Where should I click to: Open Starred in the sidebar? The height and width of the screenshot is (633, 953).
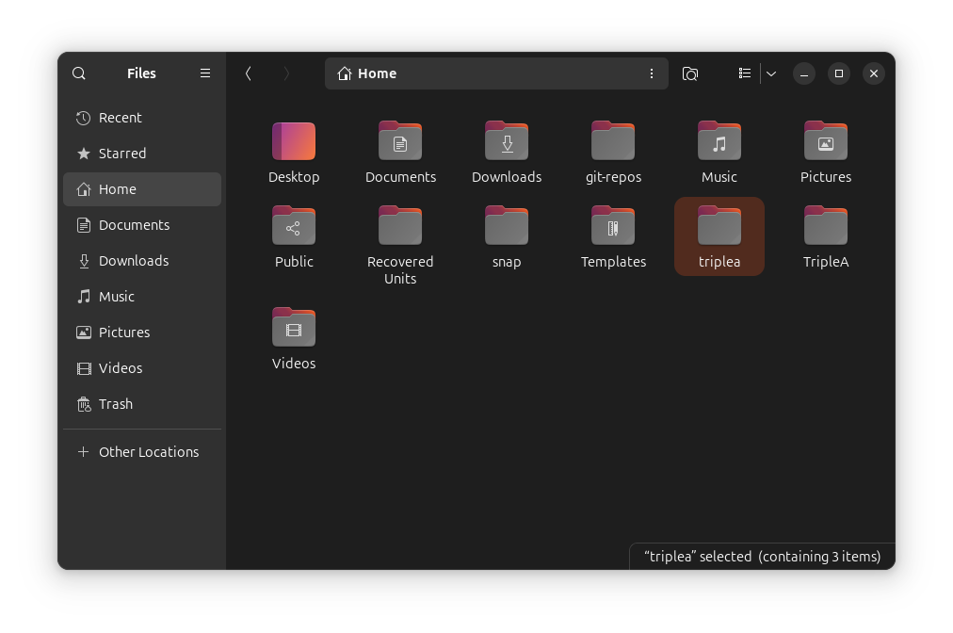pyautogui.click(x=142, y=154)
